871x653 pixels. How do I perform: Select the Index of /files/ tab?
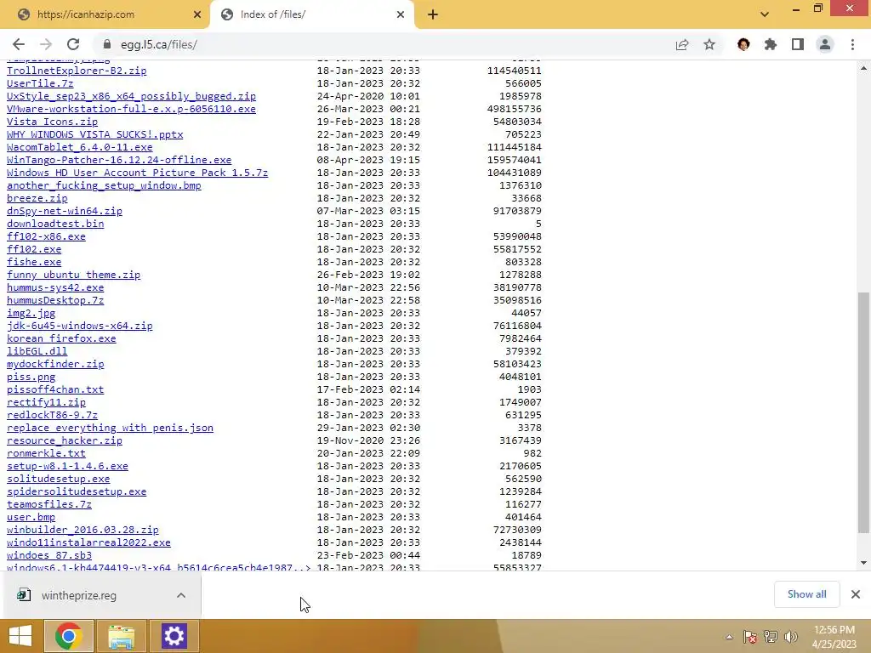tap(311, 14)
